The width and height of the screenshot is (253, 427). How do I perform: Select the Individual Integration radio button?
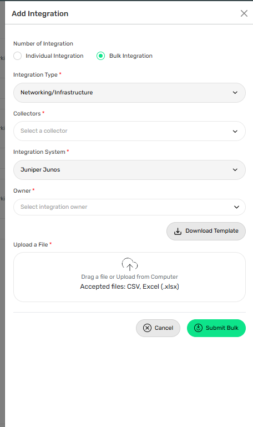(17, 56)
